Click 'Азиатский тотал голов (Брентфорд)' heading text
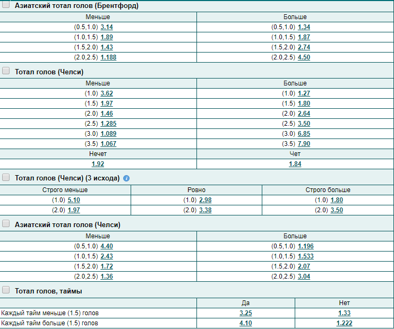 tap(76, 6)
